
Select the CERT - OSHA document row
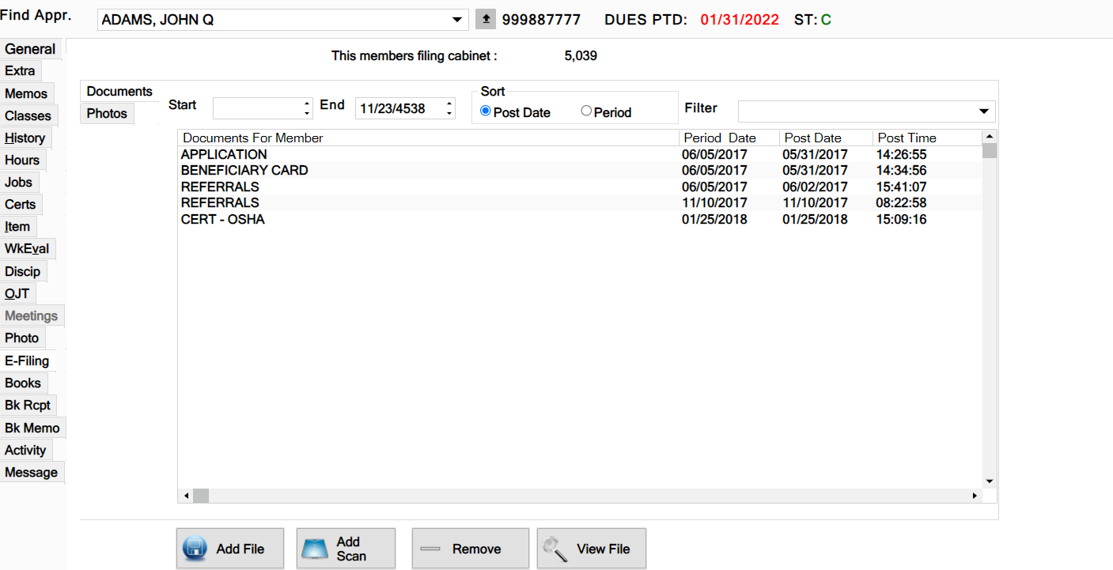tap(223, 220)
